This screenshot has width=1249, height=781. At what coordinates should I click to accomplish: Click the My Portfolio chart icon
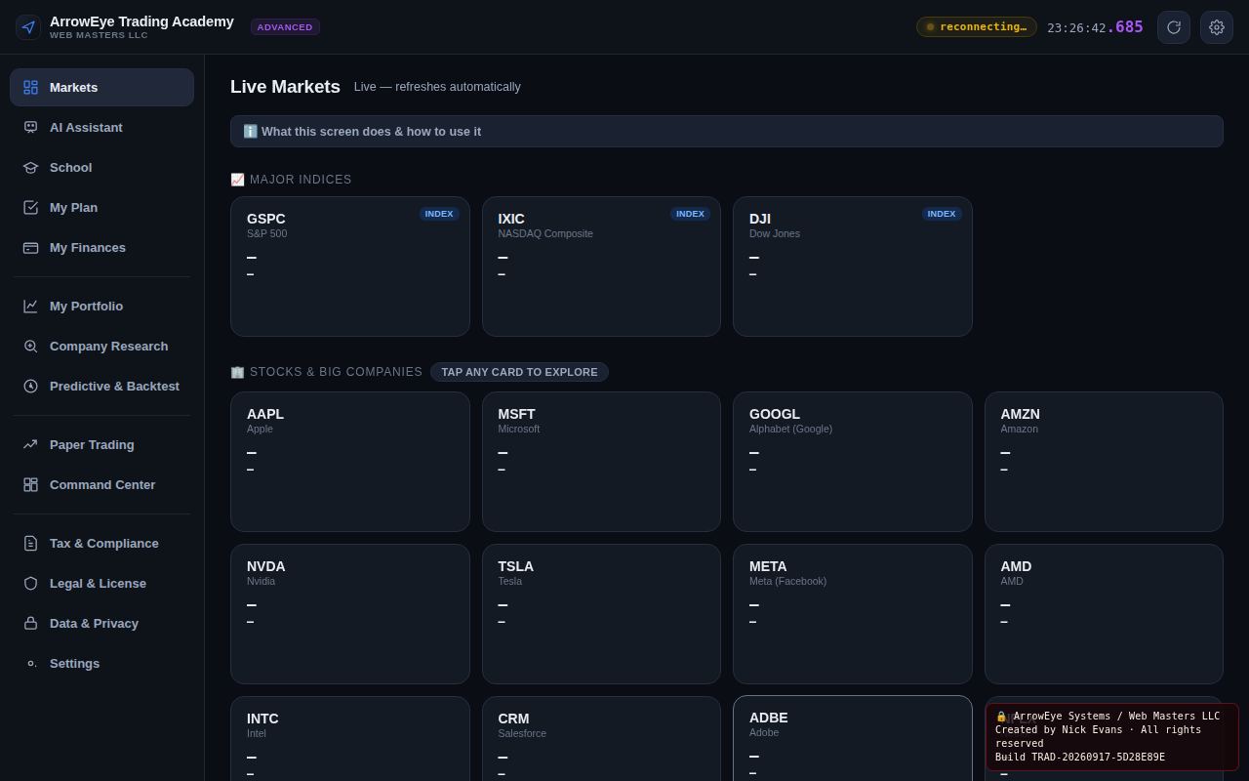click(x=30, y=307)
